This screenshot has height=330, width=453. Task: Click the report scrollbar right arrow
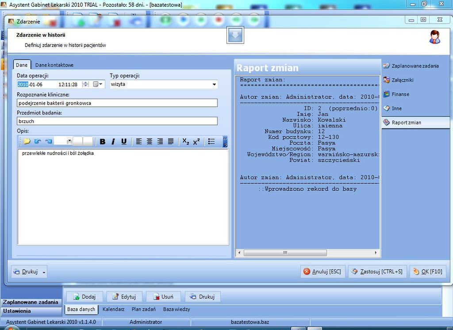[x=376, y=253]
